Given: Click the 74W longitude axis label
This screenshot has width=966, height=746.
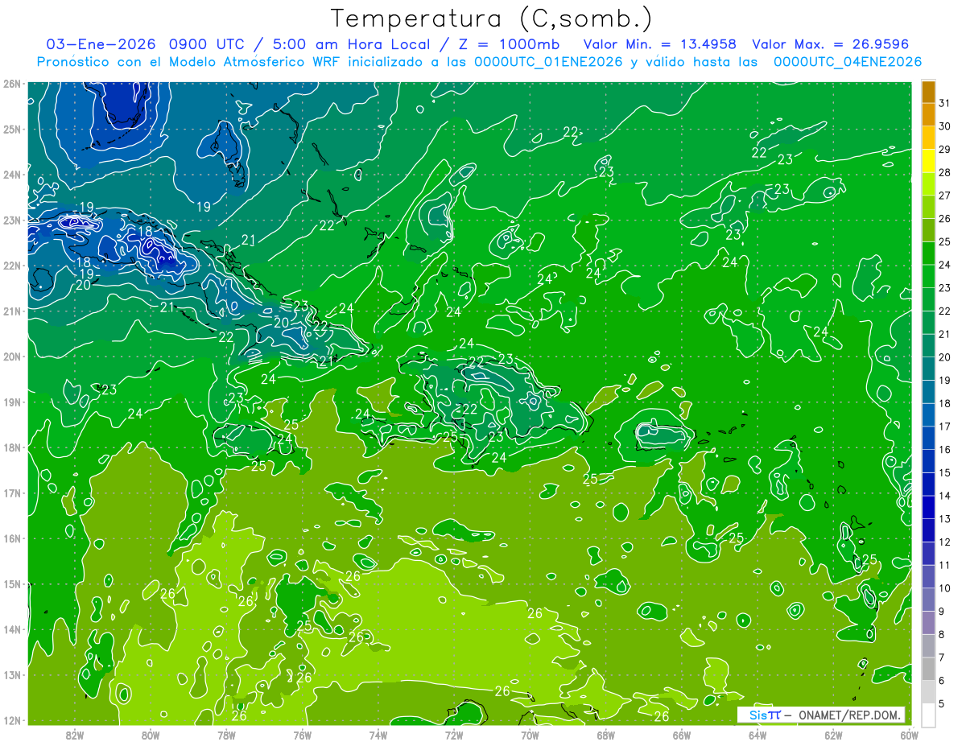Looking at the screenshot, I should [378, 736].
